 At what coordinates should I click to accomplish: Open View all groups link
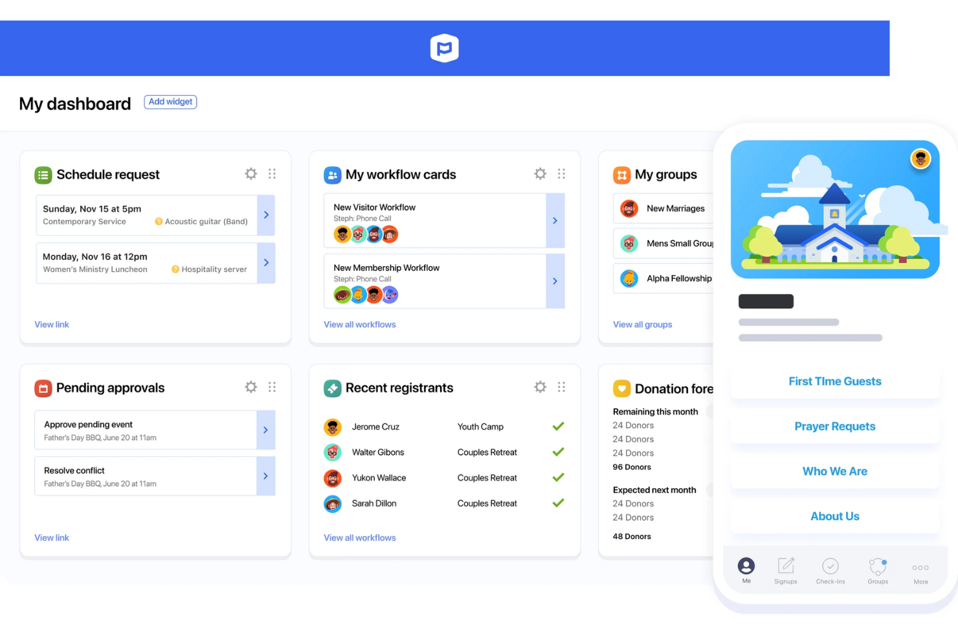[642, 324]
